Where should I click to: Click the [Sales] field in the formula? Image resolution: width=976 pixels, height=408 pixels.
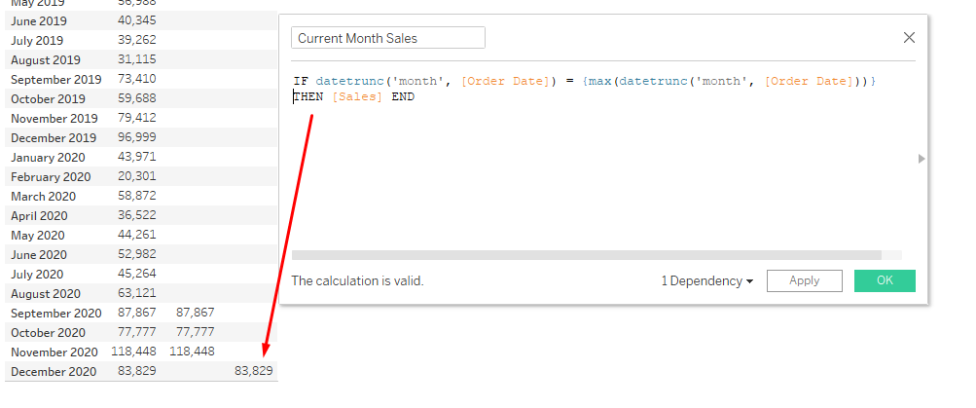tap(357, 96)
